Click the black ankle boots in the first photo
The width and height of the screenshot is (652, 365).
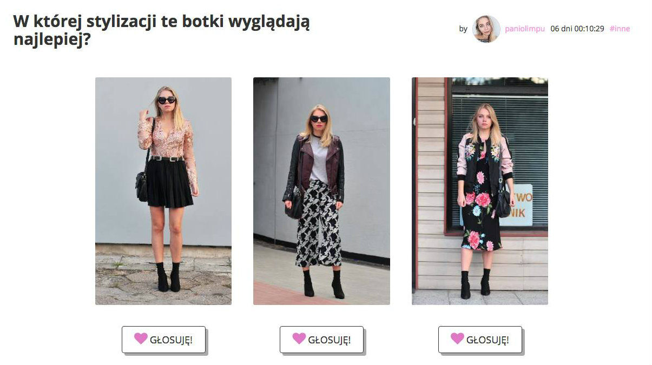pyautogui.click(x=169, y=277)
